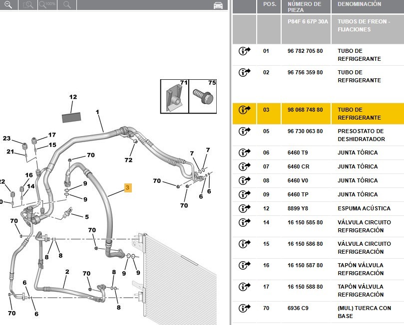The image size is (404, 325).
Task: Open info icon for position 01 row
Action: coord(244,51)
